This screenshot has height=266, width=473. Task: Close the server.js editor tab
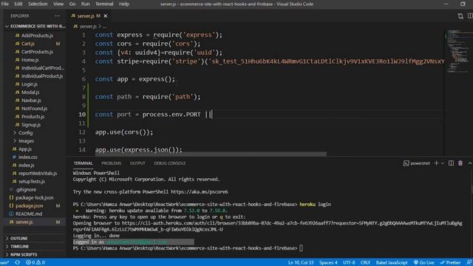pyautogui.click(x=106, y=16)
